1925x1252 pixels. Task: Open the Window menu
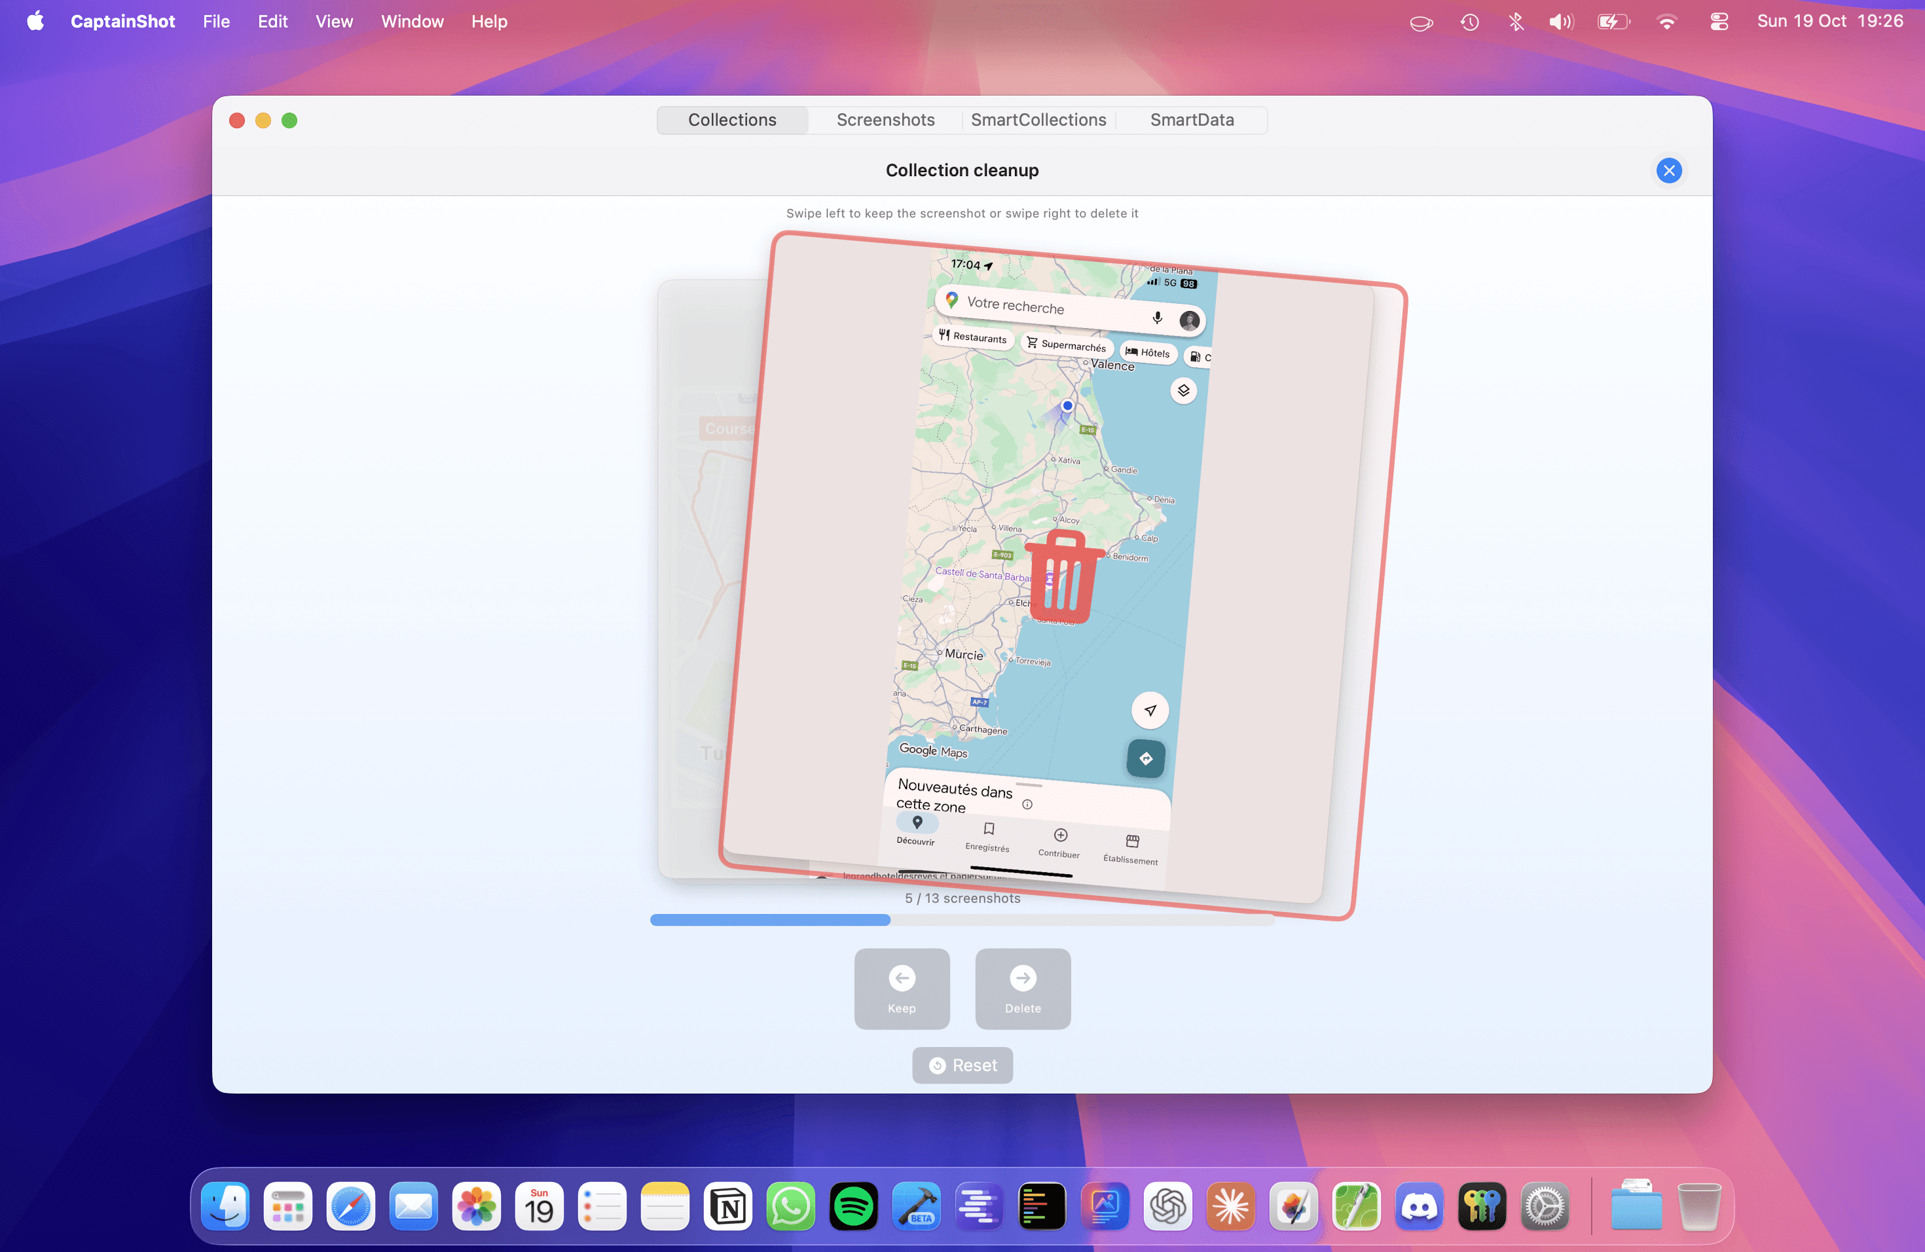click(412, 22)
